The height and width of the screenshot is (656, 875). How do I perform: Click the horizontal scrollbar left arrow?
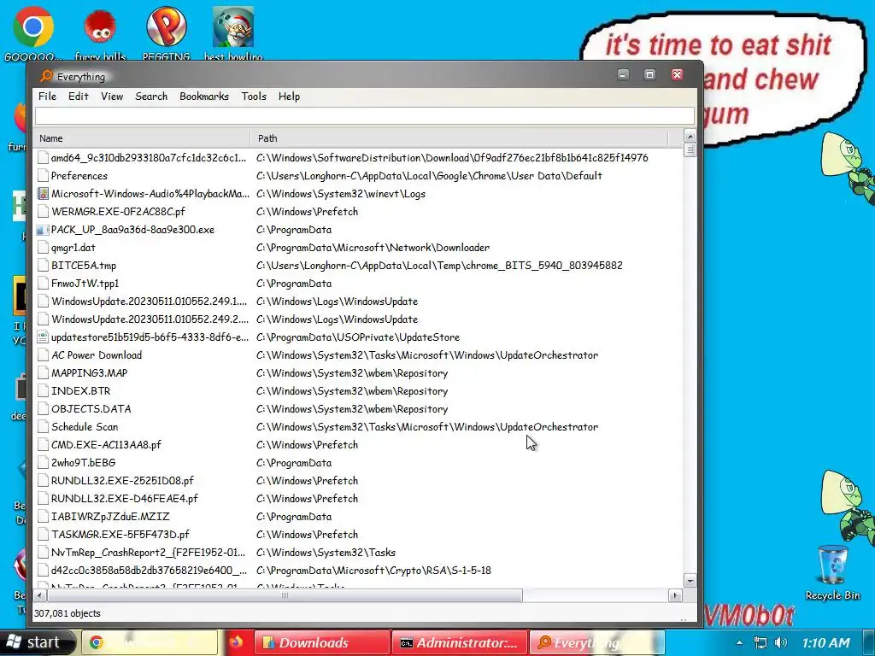pos(39,595)
